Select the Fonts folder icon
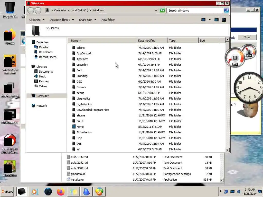 point(74,127)
